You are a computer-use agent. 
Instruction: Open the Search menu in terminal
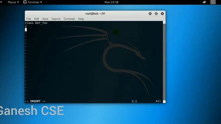pos(56,19)
